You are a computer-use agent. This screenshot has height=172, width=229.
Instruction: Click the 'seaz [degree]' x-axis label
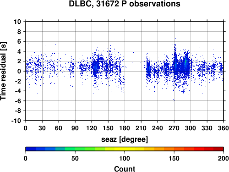pos(125,139)
